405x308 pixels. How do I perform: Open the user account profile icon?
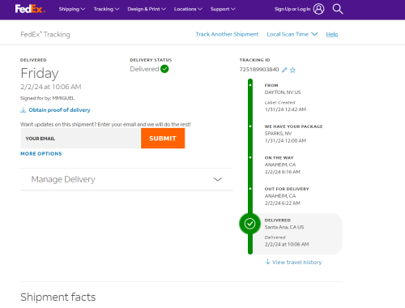tap(318, 9)
